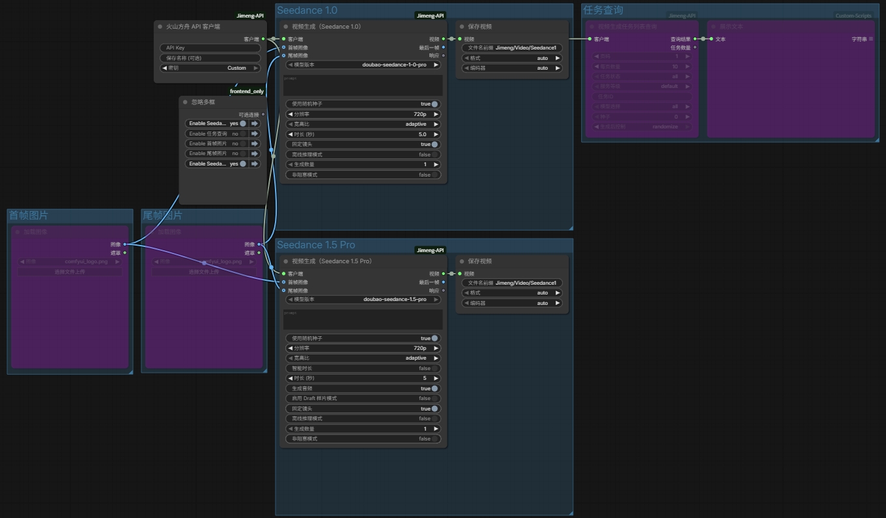Click the title dot of the 视频生成任务列表查询 node

click(x=592, y=27)
